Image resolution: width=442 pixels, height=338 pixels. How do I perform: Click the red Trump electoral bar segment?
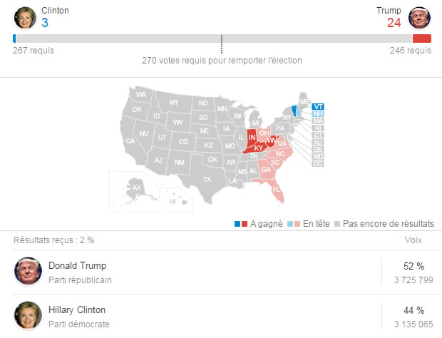422,39
